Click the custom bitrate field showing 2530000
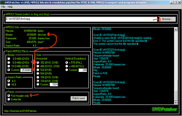 coord(26,70)
